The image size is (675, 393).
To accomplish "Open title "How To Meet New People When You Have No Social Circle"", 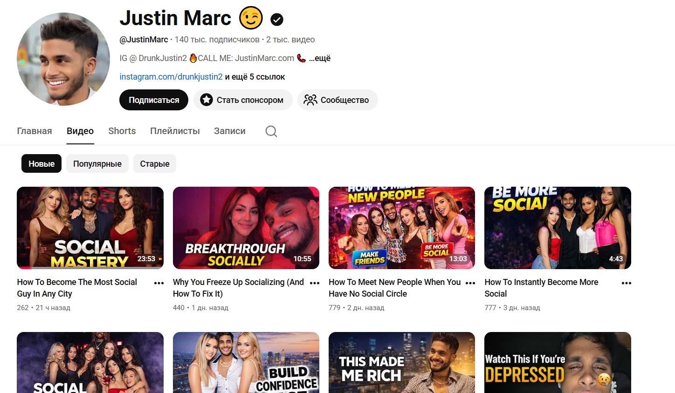I will point(394,288).
